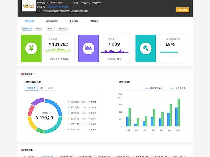
Task: Click the legend row with ¥3,871
Action: point(82,107)
